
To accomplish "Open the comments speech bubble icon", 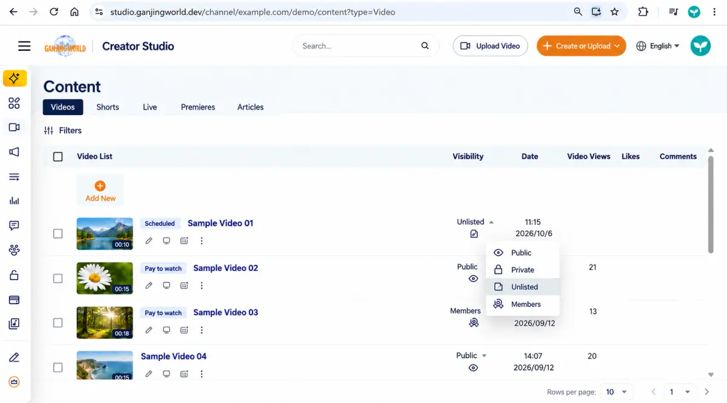I will tap(15, 225).
